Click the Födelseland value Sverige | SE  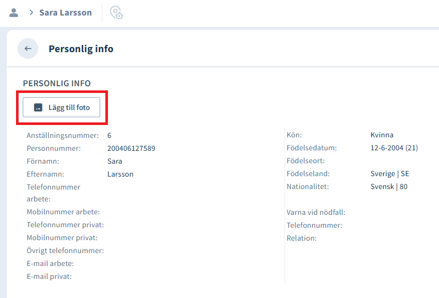tap(390, 174)
